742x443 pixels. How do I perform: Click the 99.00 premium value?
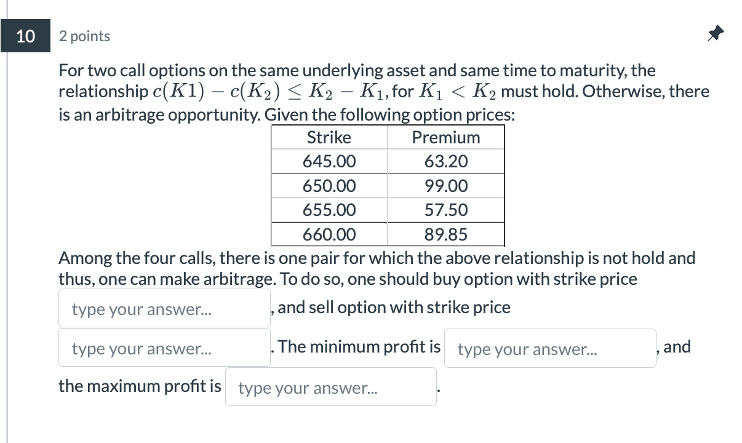click(x=445, y=186)
